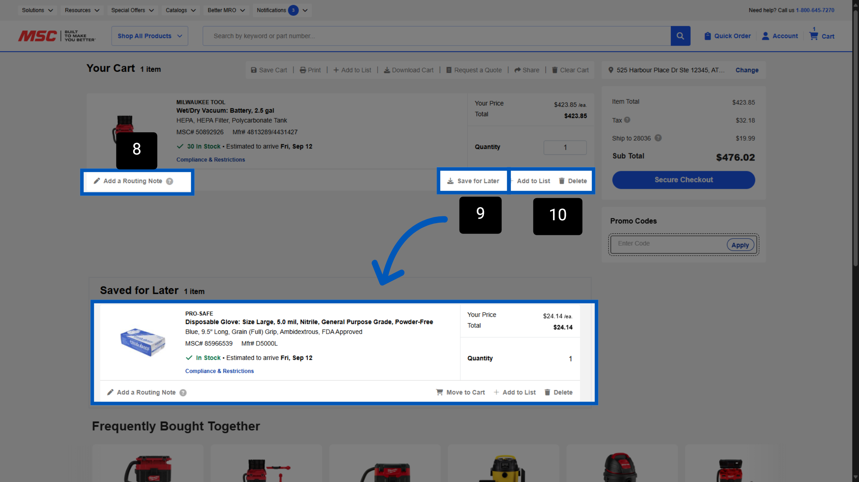Click Add to List for the vacuum

click(x=533, y=181)
